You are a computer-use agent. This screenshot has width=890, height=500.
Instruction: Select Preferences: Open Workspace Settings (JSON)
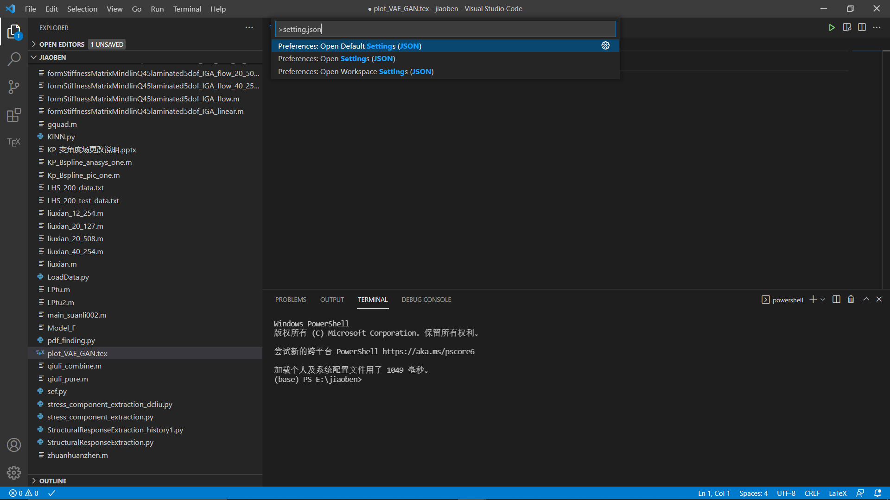445,72
